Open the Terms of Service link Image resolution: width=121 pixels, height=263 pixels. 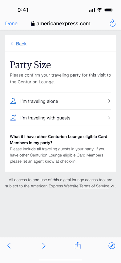click(95, 186)
